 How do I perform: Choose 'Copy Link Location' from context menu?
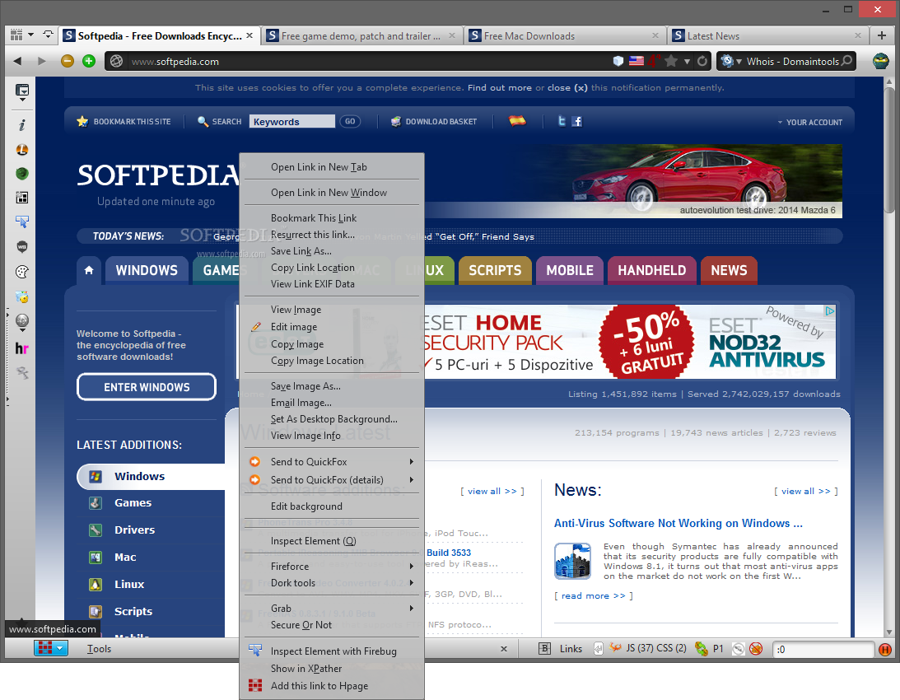pos(332,268)
